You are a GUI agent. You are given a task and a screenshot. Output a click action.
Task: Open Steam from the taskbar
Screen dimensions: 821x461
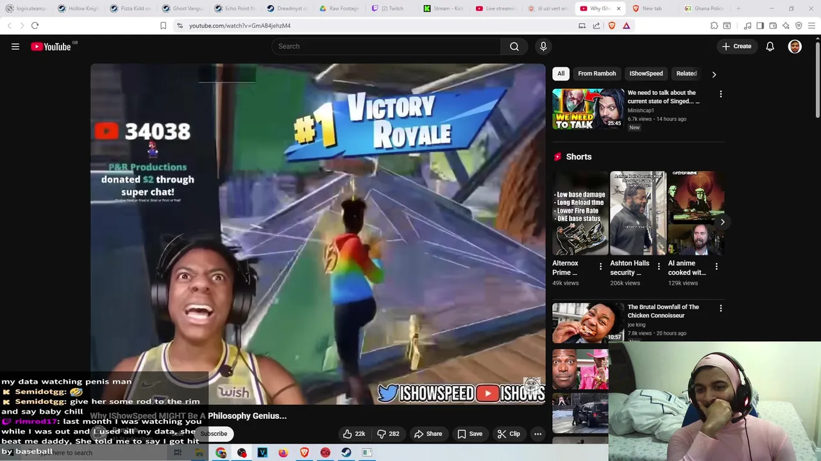(x=346, y=453)
